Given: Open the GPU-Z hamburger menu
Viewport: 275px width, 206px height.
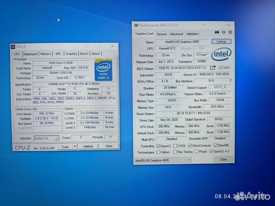Looking at the screenshot, I should click(230, 32).
